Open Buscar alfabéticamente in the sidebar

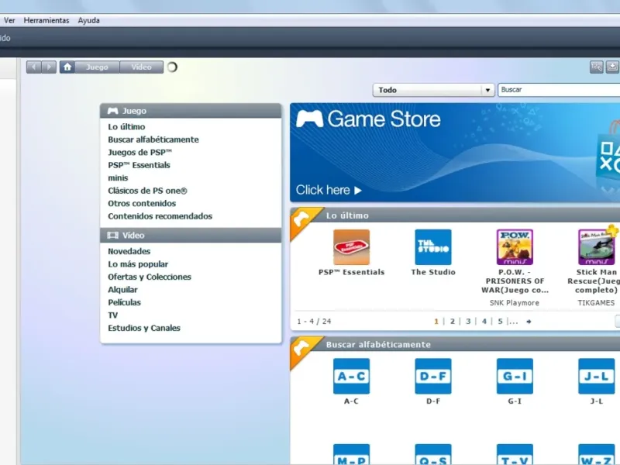[x=153, y=139]
